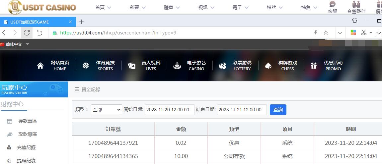Click the 類型 column header
Screen dimensions: 382x164
(x=234, y=129)
